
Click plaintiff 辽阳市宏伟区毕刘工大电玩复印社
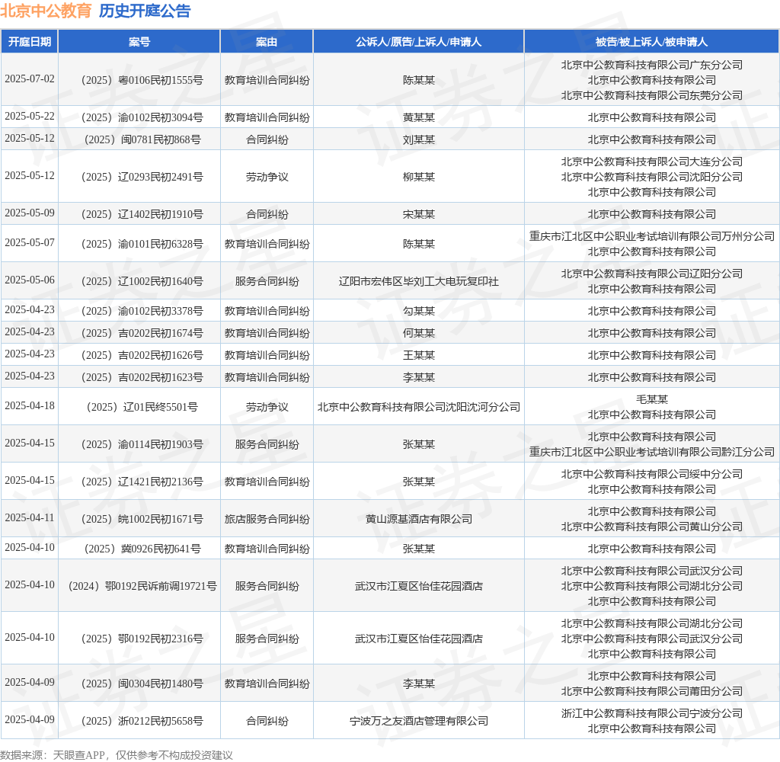click(x=419, y=281)
